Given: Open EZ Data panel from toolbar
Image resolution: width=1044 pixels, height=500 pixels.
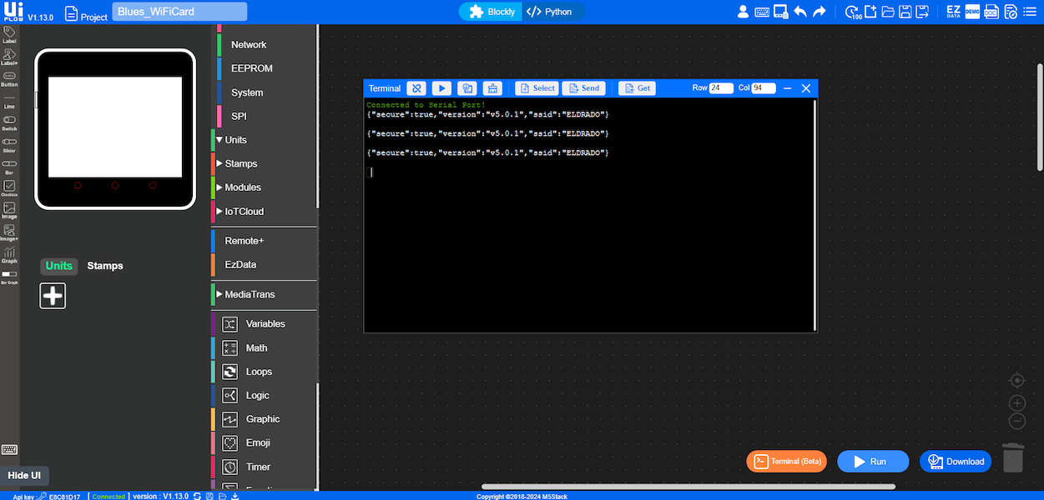Looking at the screenshot, I should [x=953, y=12].
